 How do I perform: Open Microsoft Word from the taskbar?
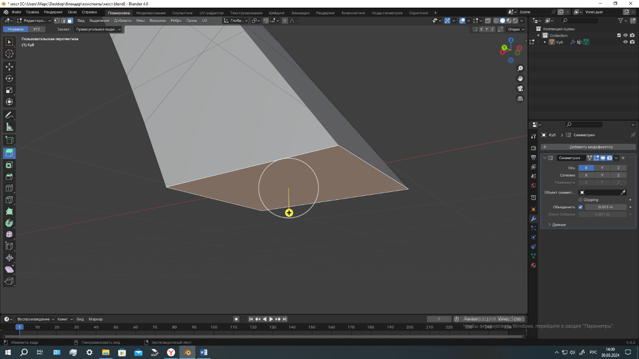pos(203,352)
